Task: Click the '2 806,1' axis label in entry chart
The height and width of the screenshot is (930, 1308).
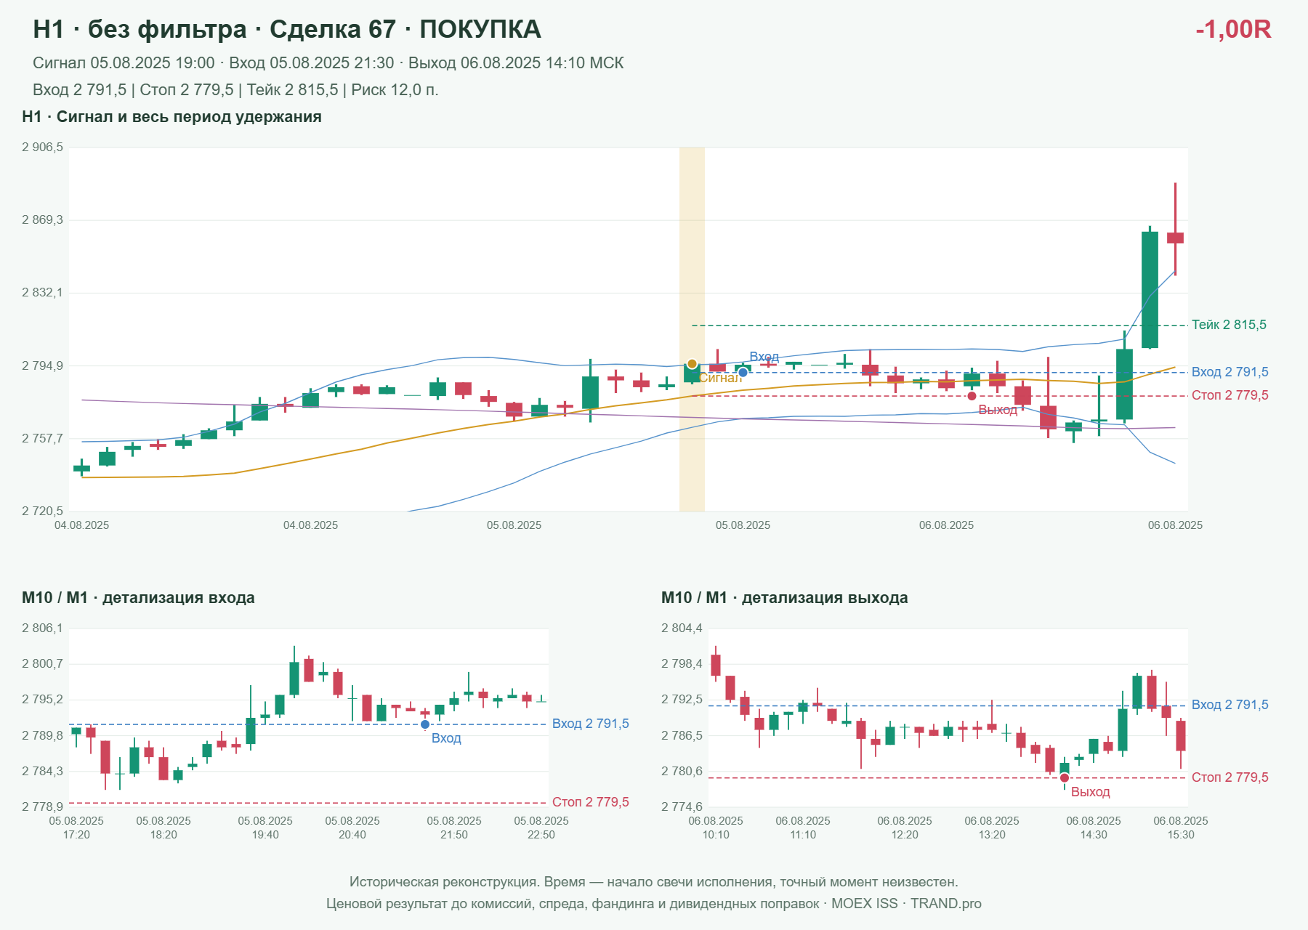Action: (42, 628)
